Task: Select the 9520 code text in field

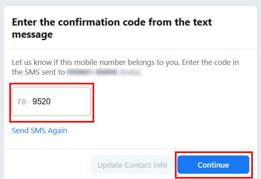Action: 41,101
